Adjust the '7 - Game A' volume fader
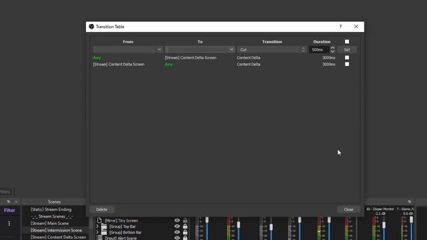This screenshot has width=427, height=240. point(411,219)
